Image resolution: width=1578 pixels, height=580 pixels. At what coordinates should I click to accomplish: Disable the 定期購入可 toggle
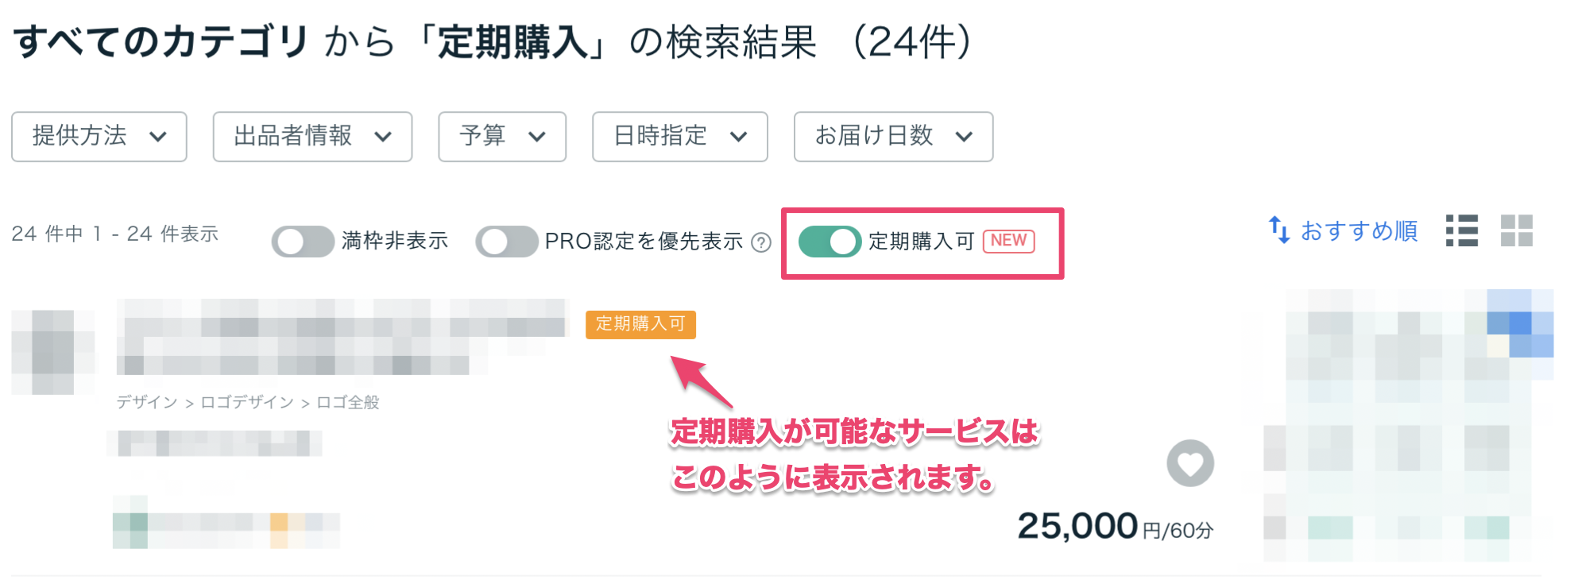(x=829, y=242)
